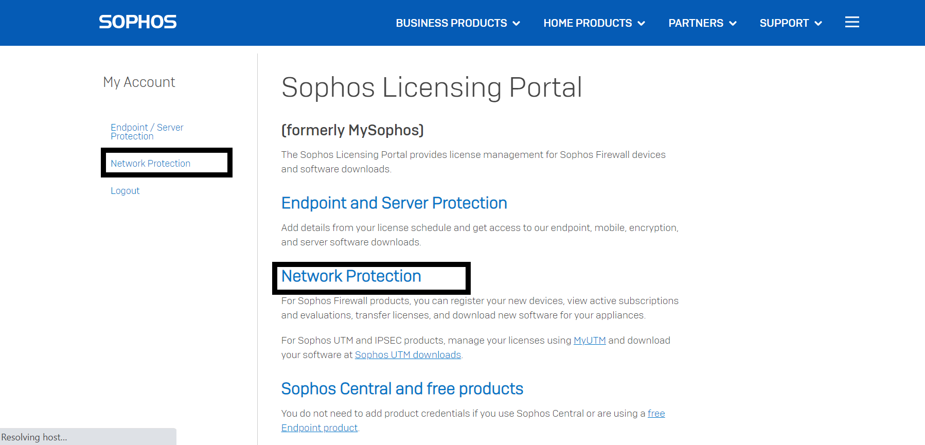Log out via the Logout link
The image size is (925, 445).
click(x=125, y=191)
